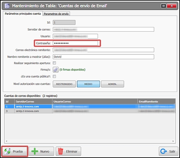This screenshot has height=158, width=180.
Task: Click the Id cell showing 3
Action: point(9,111)
